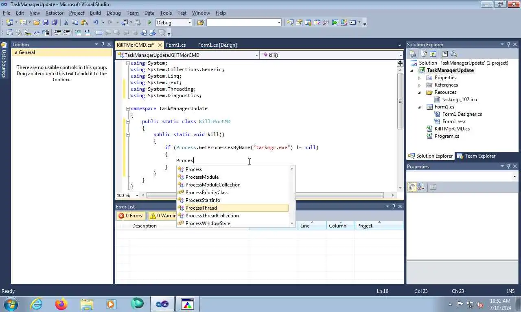Open the 100 % zoom dropdown
This screenshot has height=312, width=521.
point(137,195)
